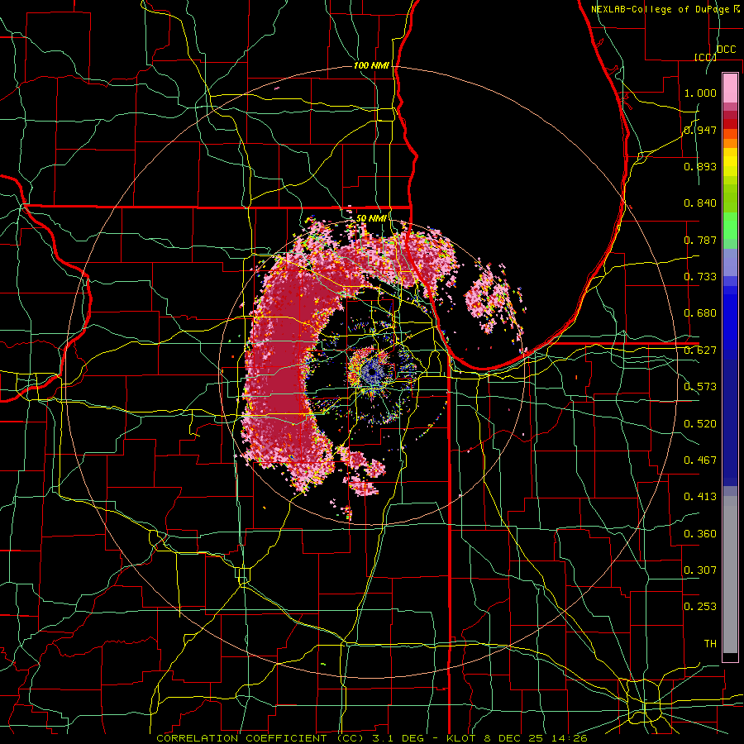Click the pink echo patch over Lake Michigan
The width and height of the screenshot is (744, 744).
(x=489, y=299)
